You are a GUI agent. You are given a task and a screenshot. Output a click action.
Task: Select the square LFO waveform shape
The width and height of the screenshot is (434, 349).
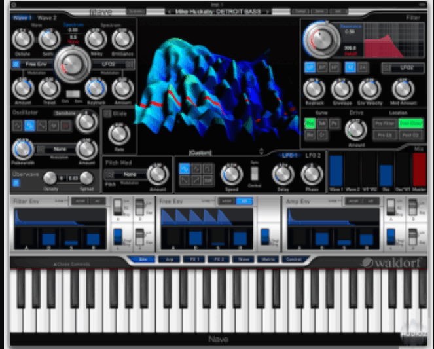208,168
